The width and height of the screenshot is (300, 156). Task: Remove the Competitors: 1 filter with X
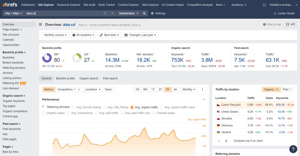pos(79,89)
